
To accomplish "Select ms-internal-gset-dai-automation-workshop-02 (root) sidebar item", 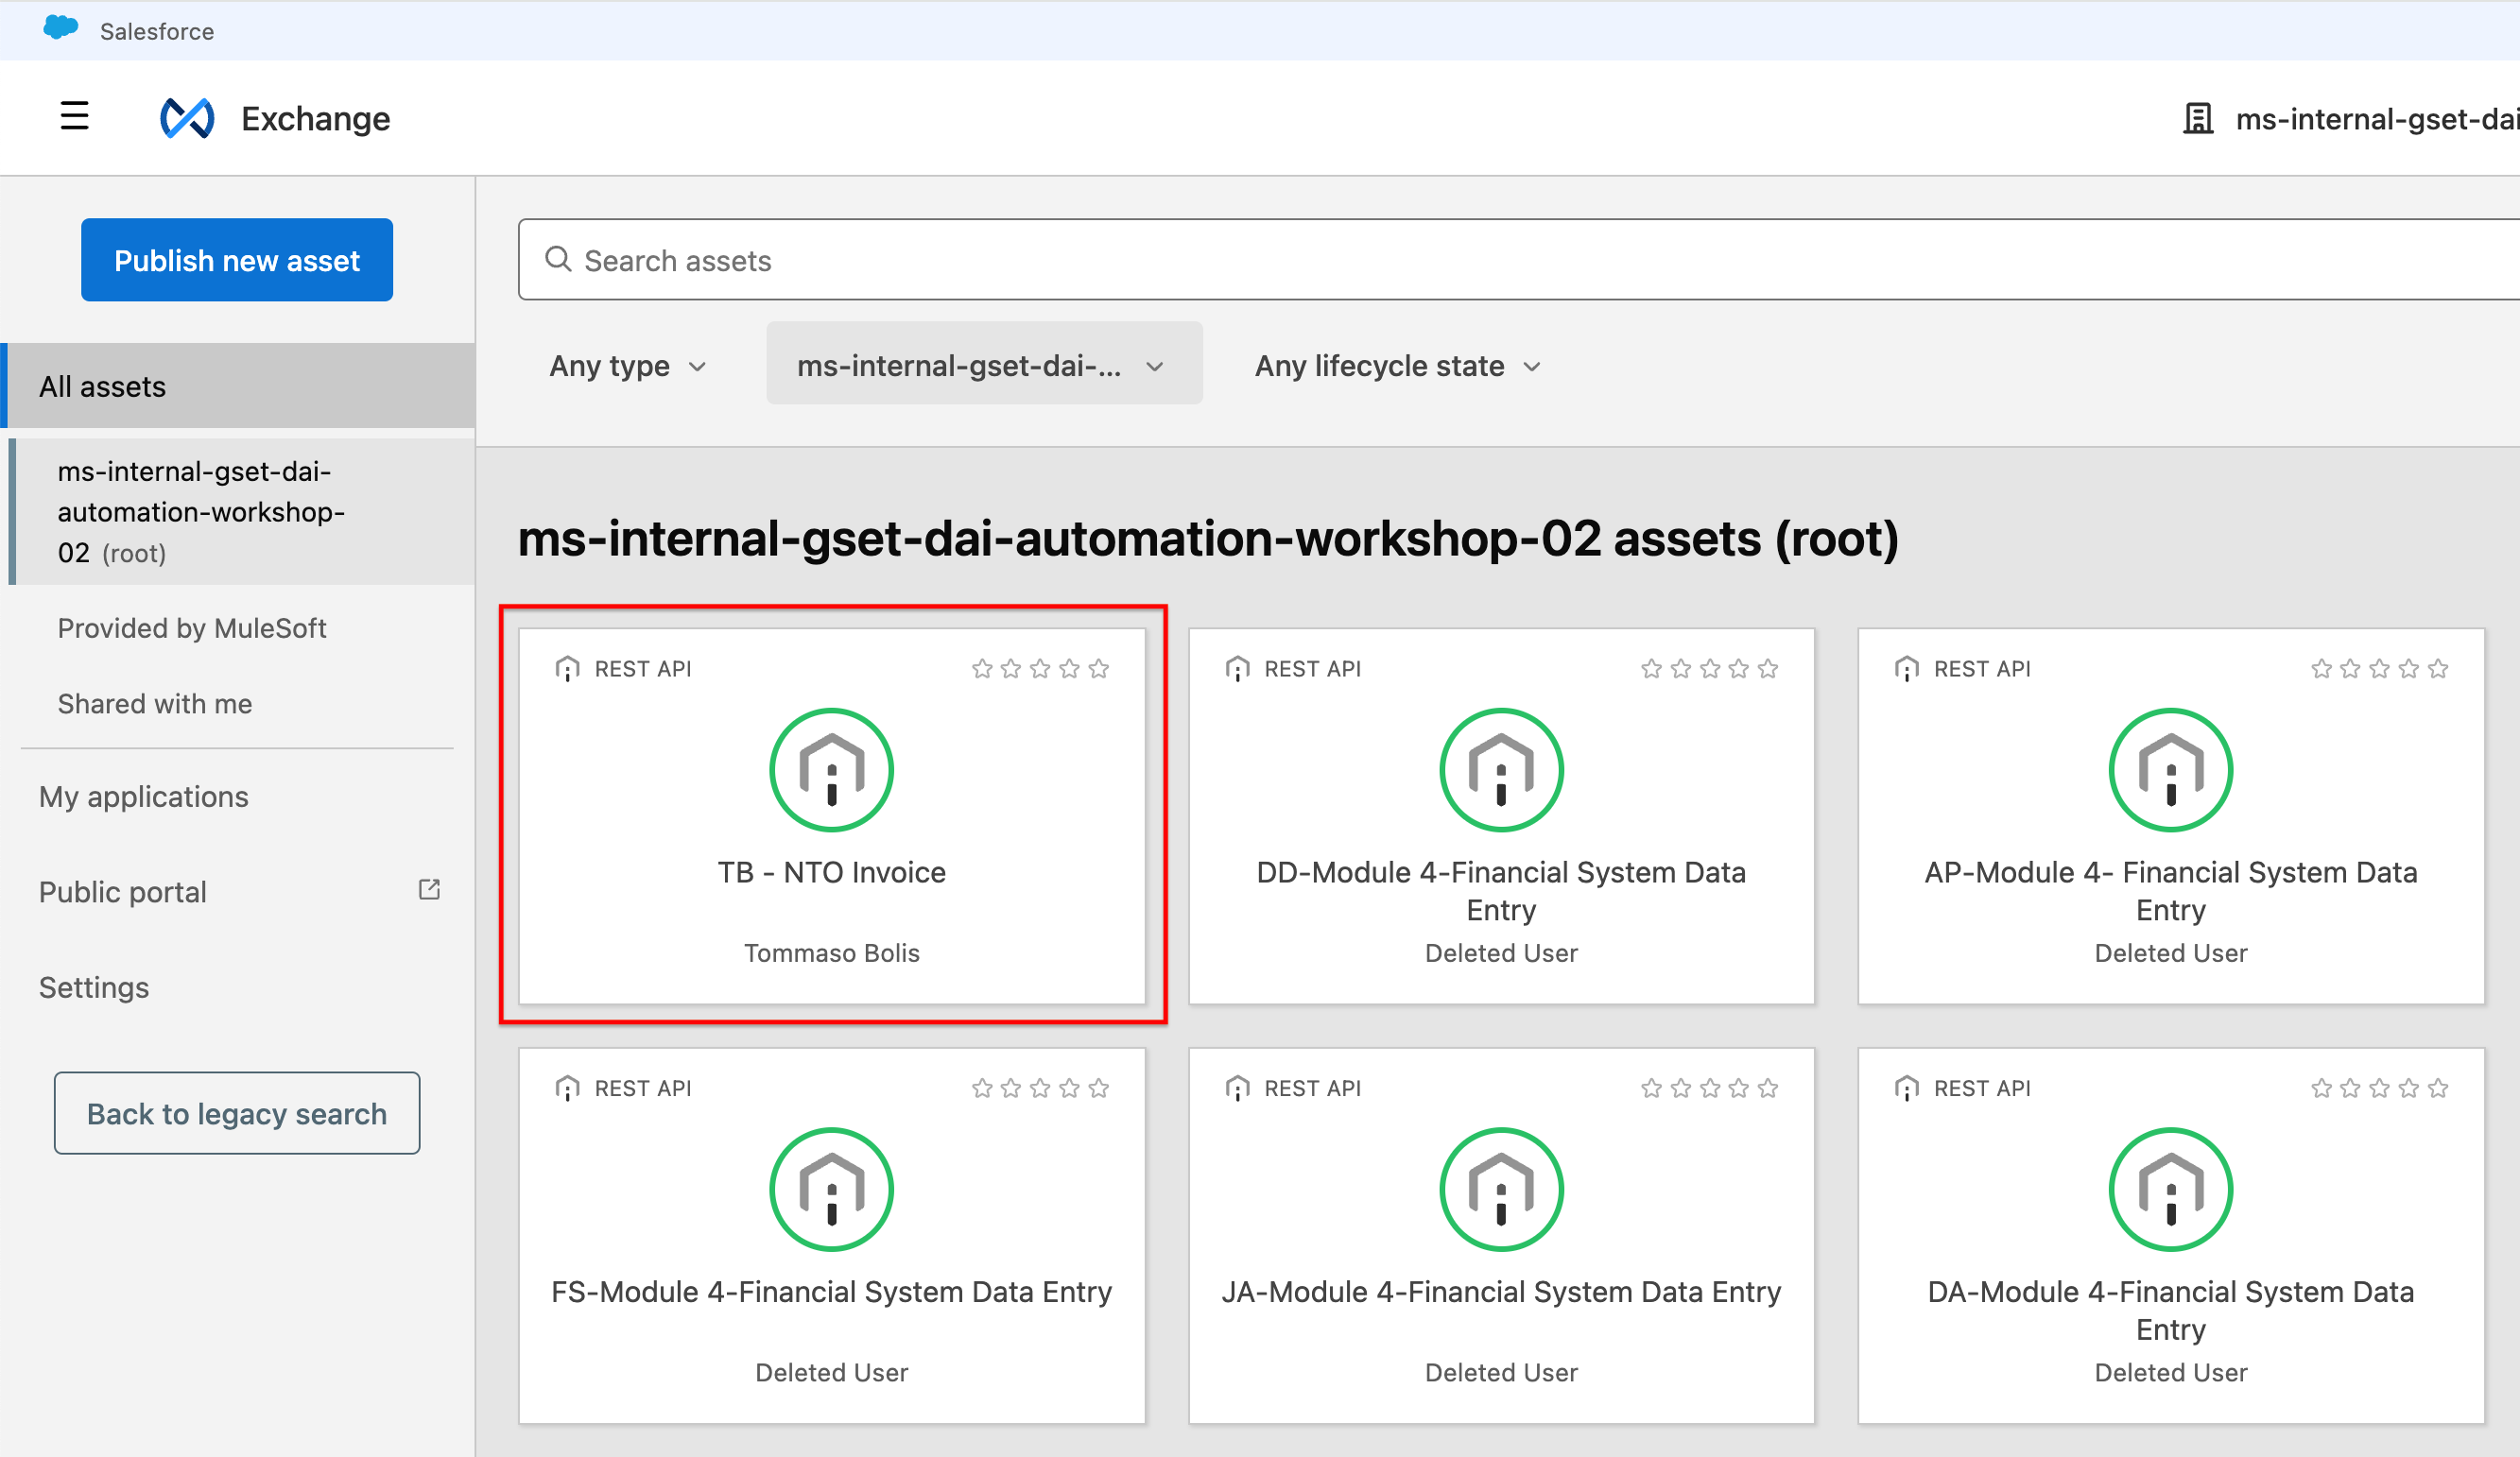I will click(242, 511).
